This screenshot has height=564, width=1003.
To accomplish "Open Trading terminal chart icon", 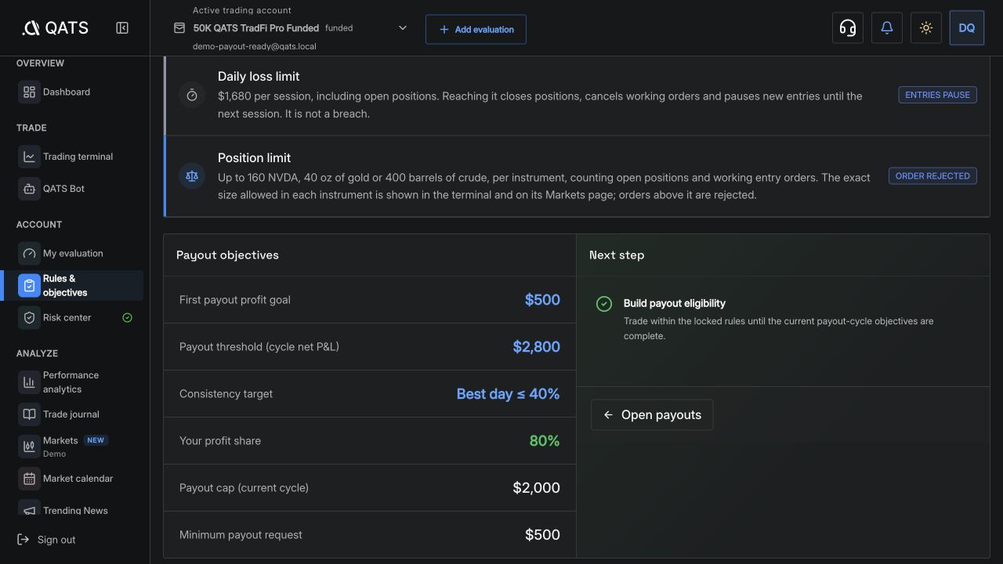I will tap(29, 157).
